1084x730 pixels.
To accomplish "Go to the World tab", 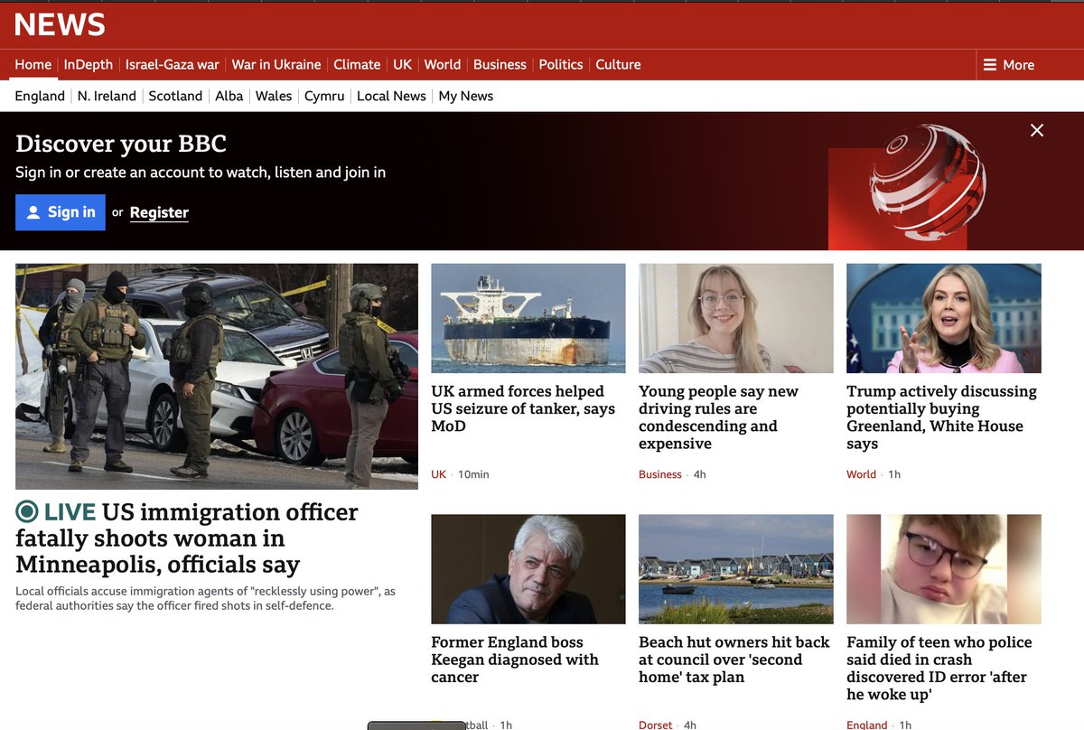I will 443,65.
